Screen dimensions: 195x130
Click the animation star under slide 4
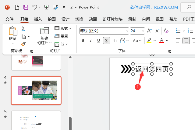(5, 82)
